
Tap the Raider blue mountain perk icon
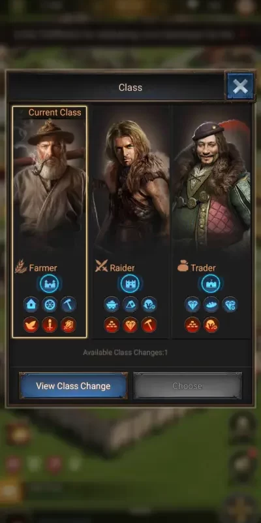click(x=130, y=304)
